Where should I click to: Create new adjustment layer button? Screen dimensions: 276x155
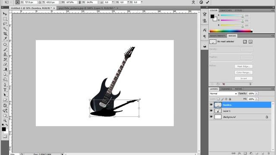click(x=251, y=153)
